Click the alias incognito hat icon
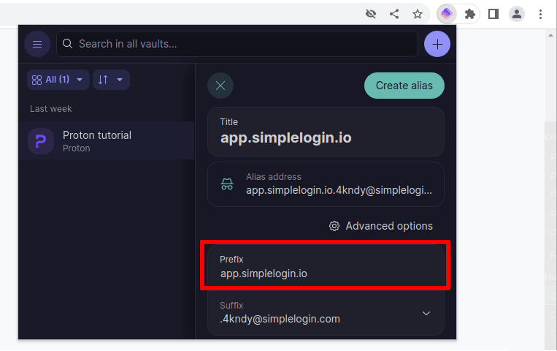Image resolution: width=557 pixels, height=351 pixels. click(227, 184)
